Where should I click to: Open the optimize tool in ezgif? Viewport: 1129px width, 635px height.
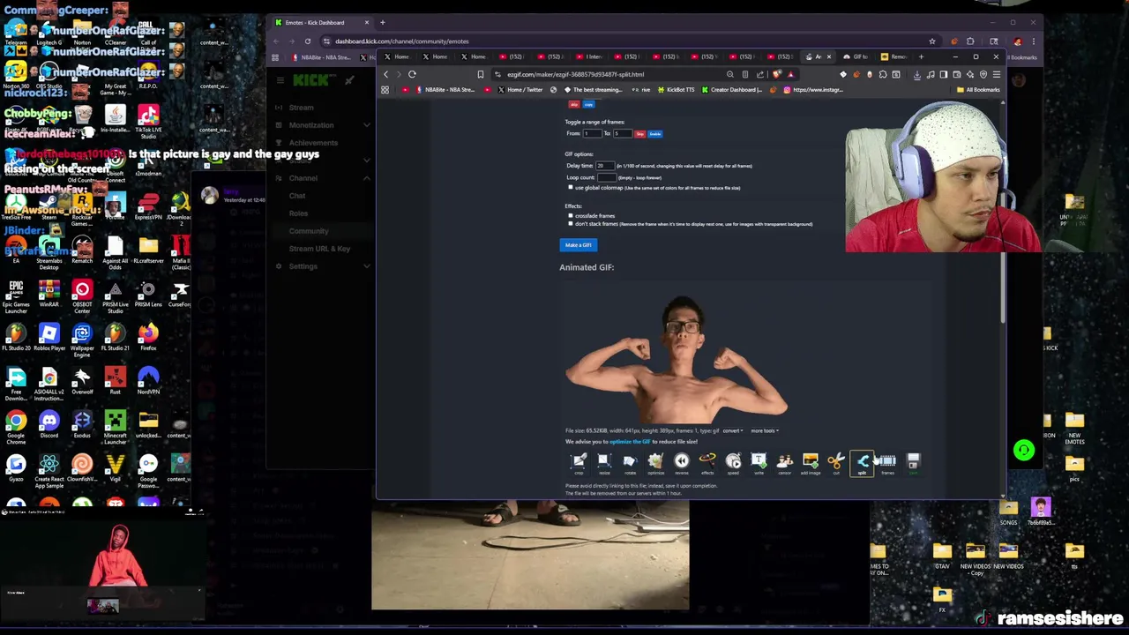[655, 463]
